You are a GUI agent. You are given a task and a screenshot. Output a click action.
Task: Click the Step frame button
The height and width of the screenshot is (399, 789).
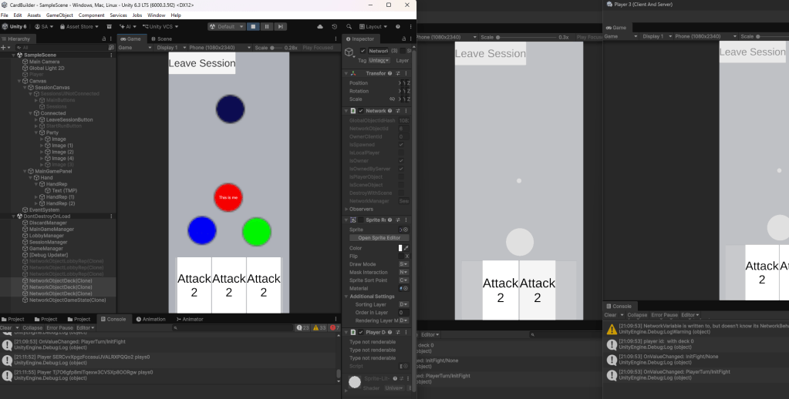tap(281, 26)
